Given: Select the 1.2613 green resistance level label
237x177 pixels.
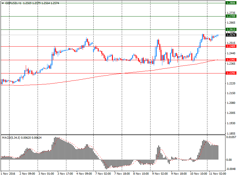Looking at the screenshot, I should (231, 29).
